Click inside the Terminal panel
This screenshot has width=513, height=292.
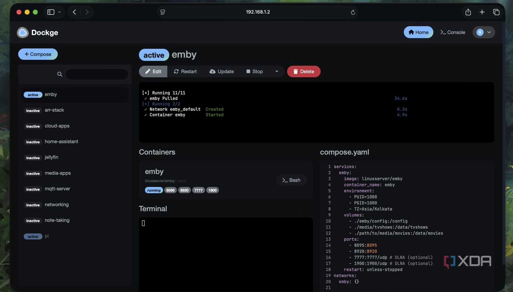click(226, 254)
